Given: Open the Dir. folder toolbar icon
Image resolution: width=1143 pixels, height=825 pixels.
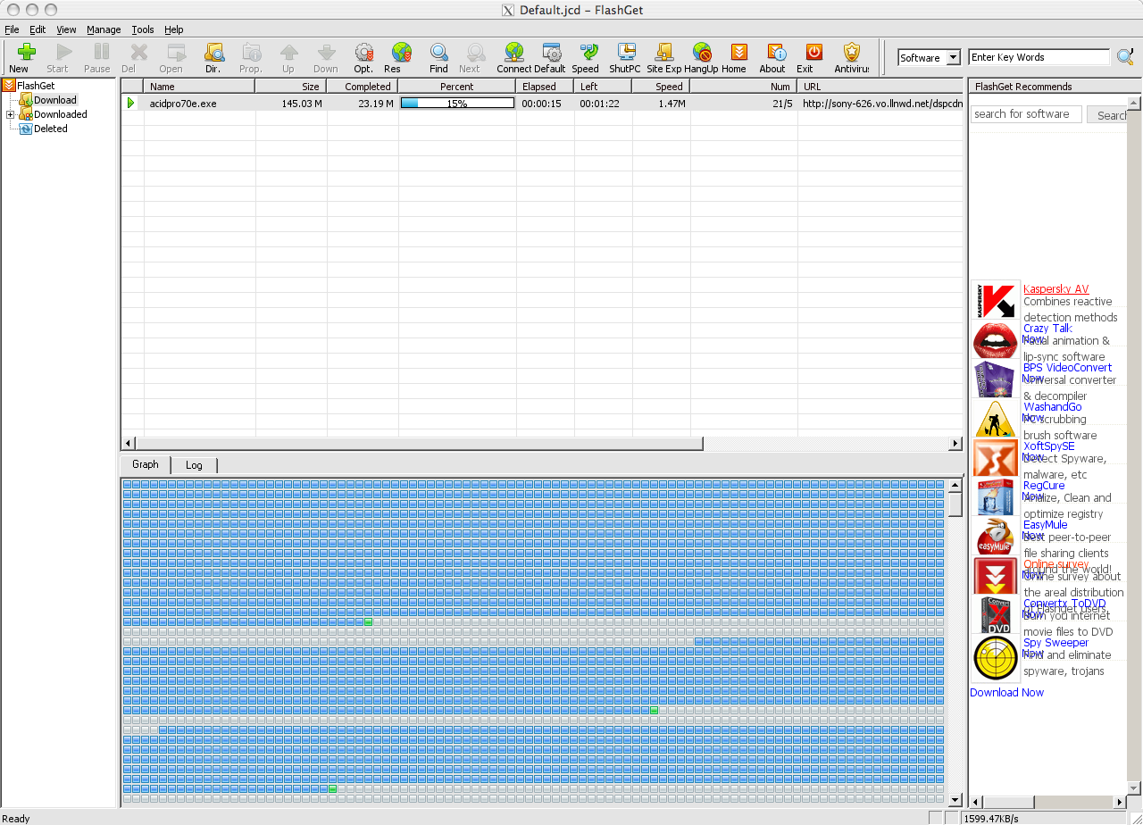Looking at the screenshot, I should [x=213, y=54].
